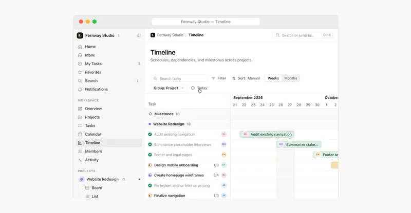Click the Search tasks field
This screenshot has width=411, height=213.
click(179, 78)
